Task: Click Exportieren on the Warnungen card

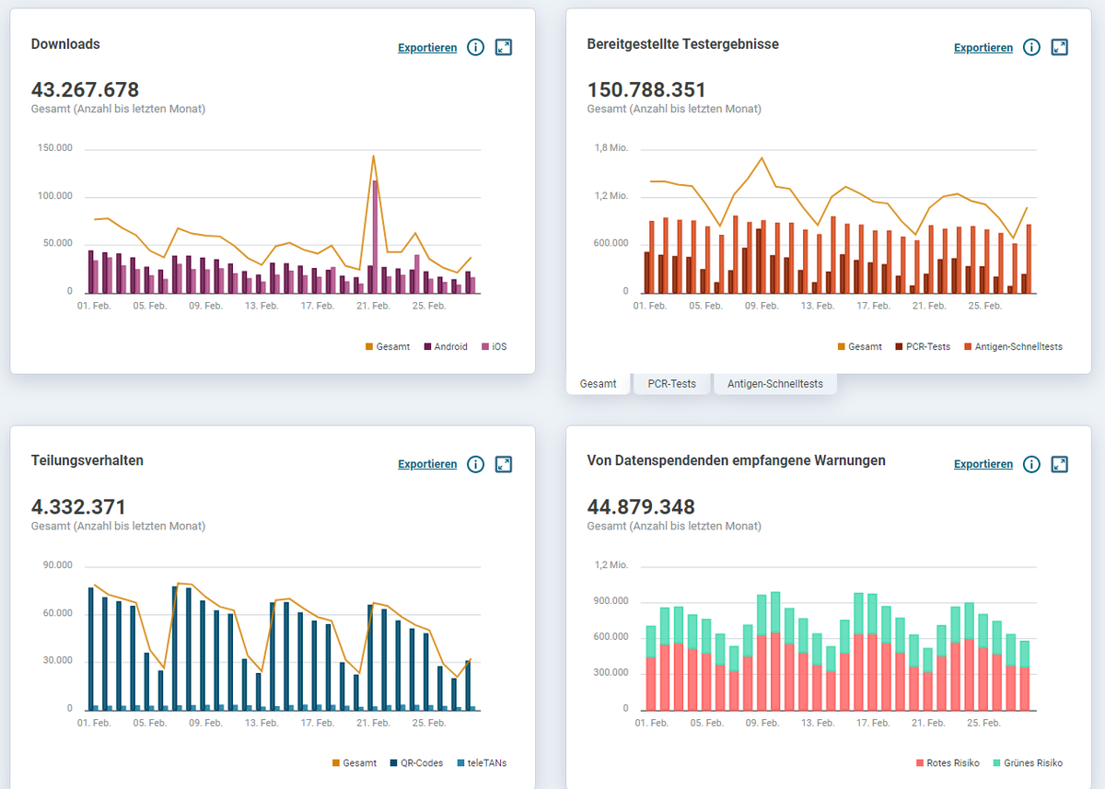Action: click(x=983, y=464)
